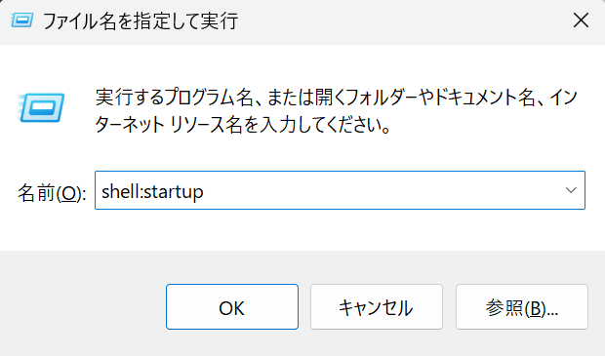Click the 名前(O): label
Screen dimensions: 605x356
point(52,193)
